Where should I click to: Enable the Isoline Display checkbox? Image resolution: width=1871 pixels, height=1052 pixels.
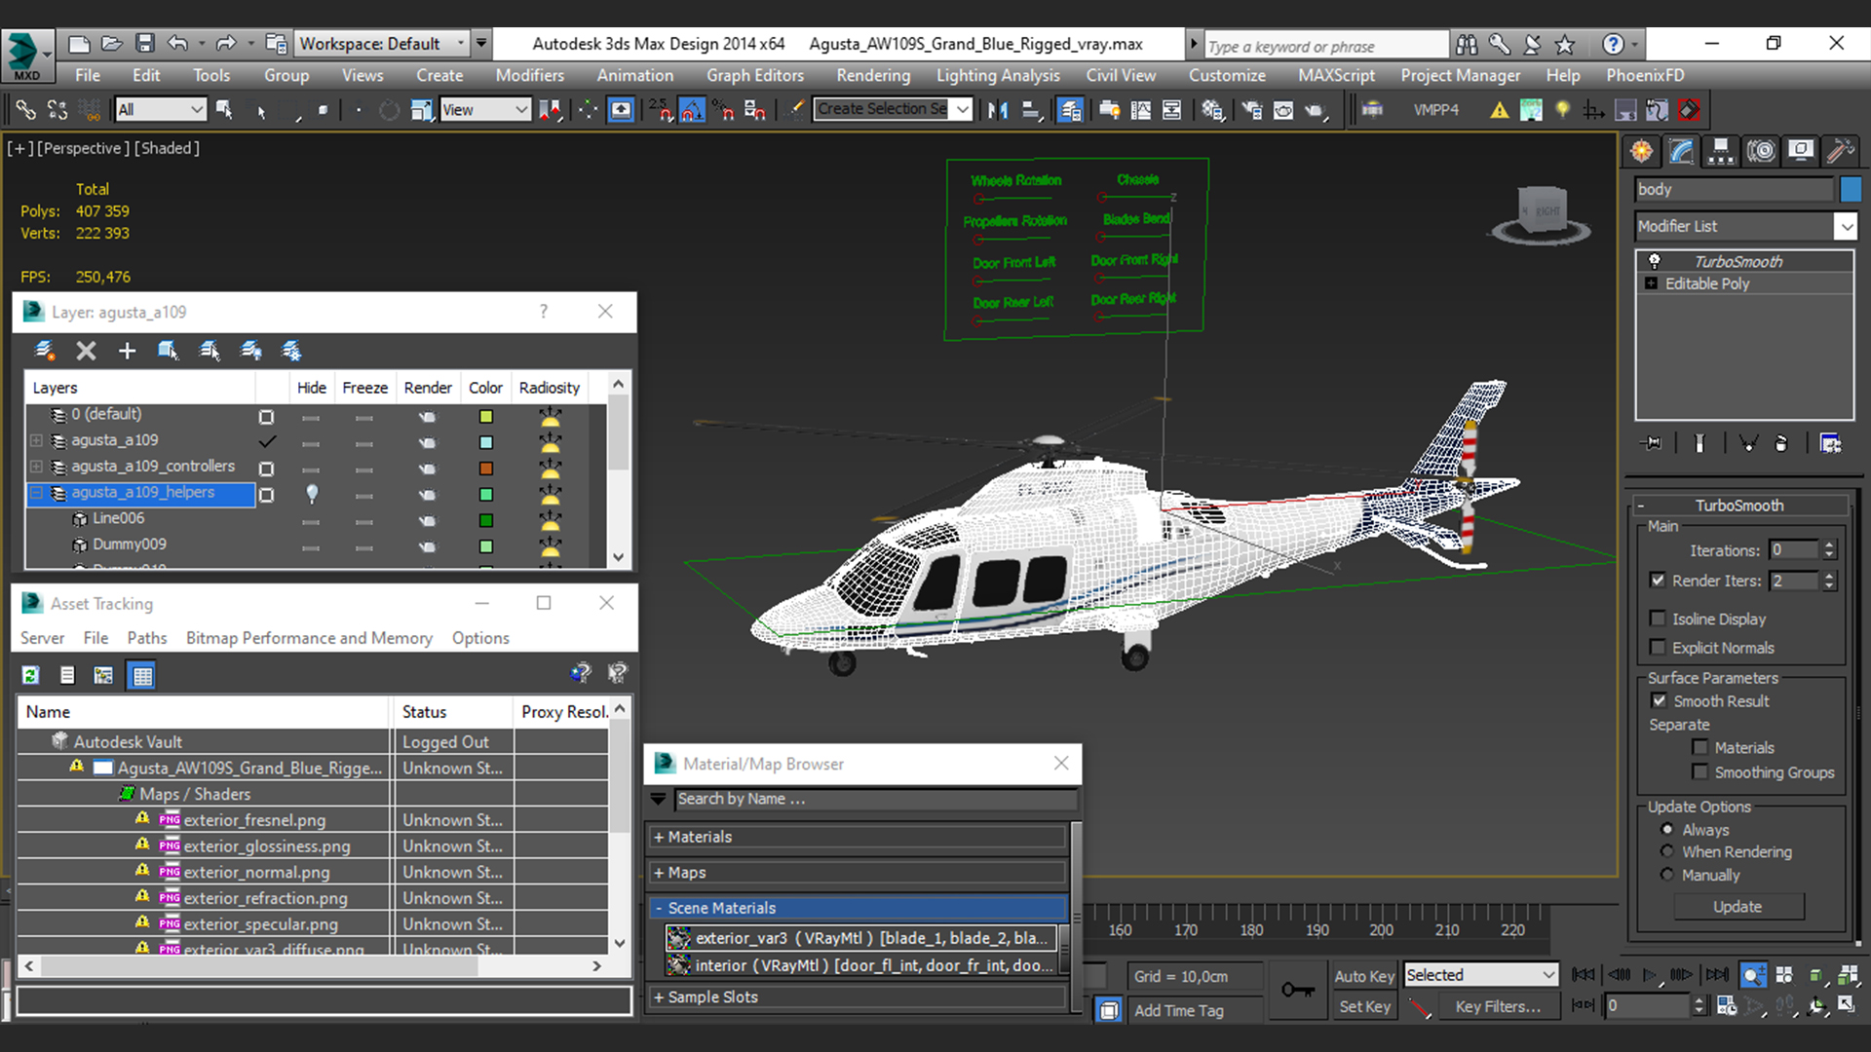(x=1658, y=619)
